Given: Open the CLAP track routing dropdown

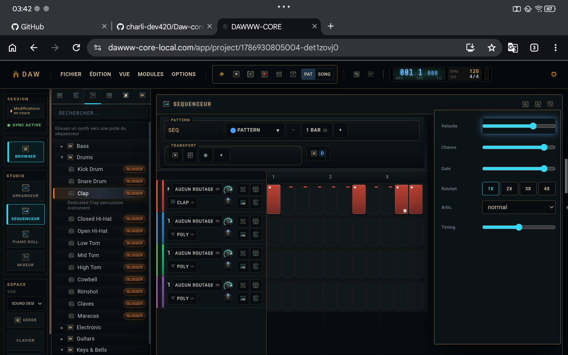Looking at the screenshot, I should pyautogui.click(x=197, y=189).
